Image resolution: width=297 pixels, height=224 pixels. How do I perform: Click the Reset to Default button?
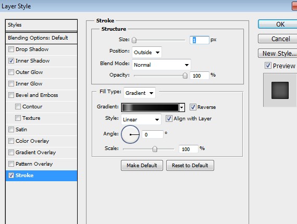[190, 165]
